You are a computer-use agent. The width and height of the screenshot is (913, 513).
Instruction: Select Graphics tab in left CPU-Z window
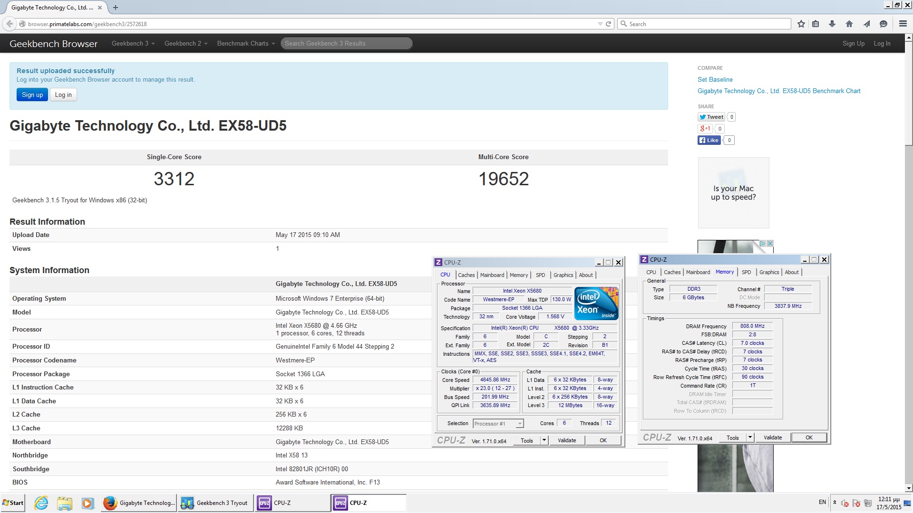[x=563, y=275]
